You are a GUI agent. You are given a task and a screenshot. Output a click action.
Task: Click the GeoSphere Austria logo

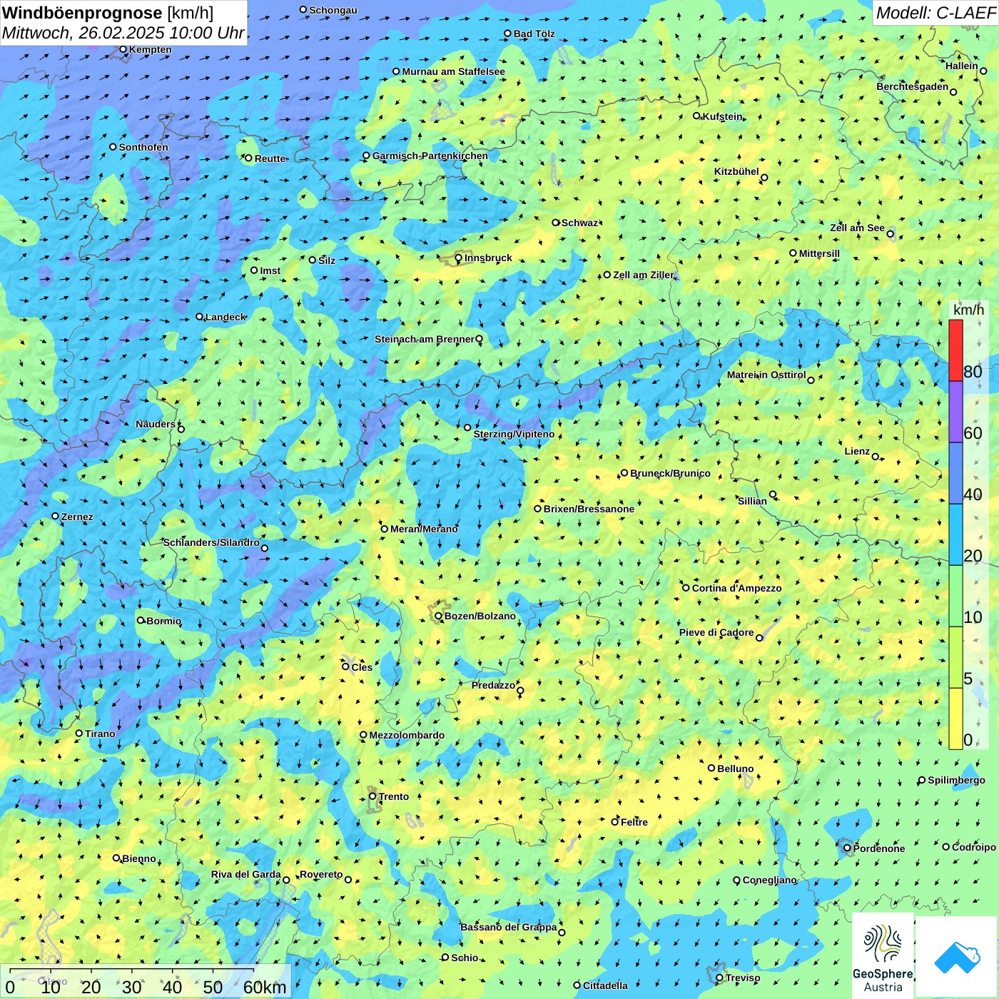click(x=883, y=955)
